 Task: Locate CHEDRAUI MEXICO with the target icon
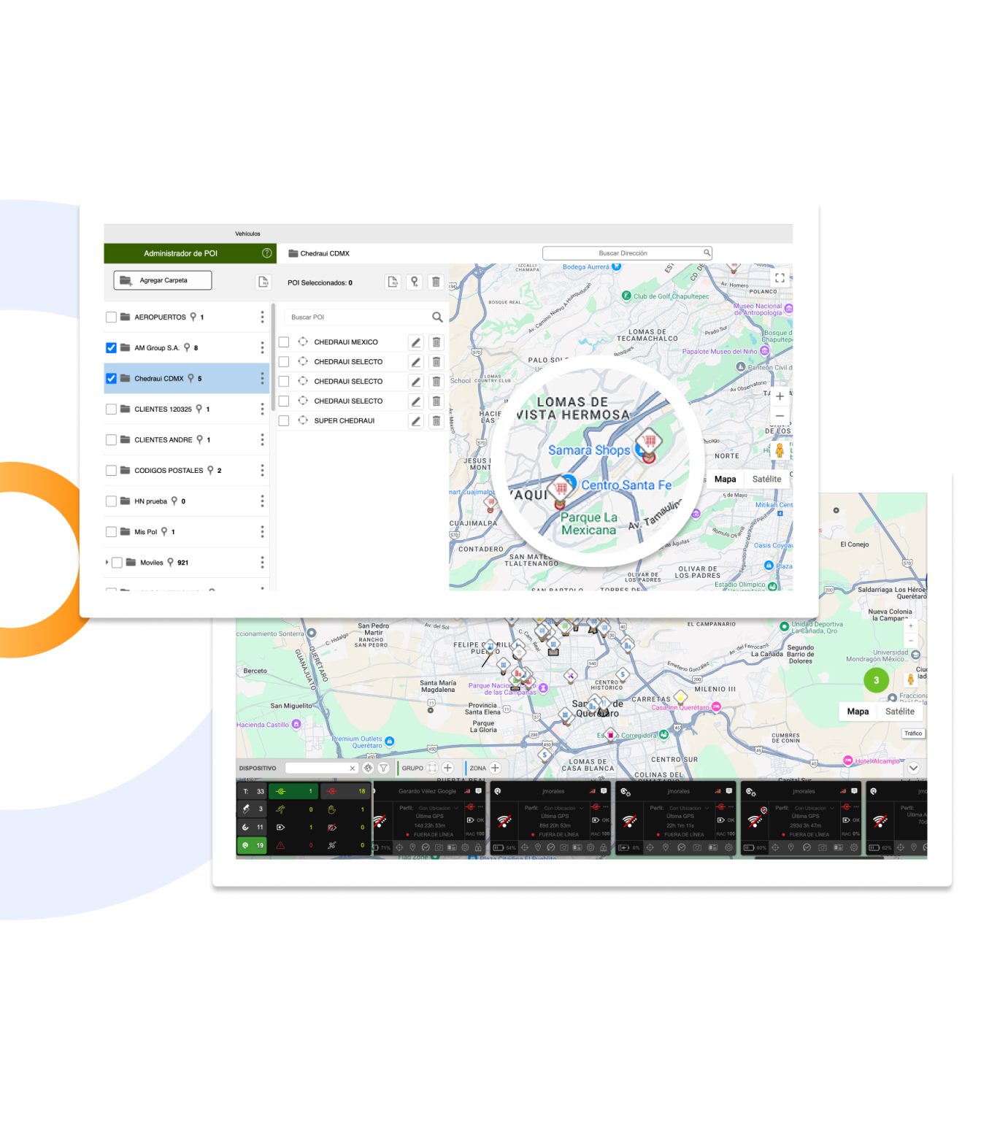tap(303, 342)
